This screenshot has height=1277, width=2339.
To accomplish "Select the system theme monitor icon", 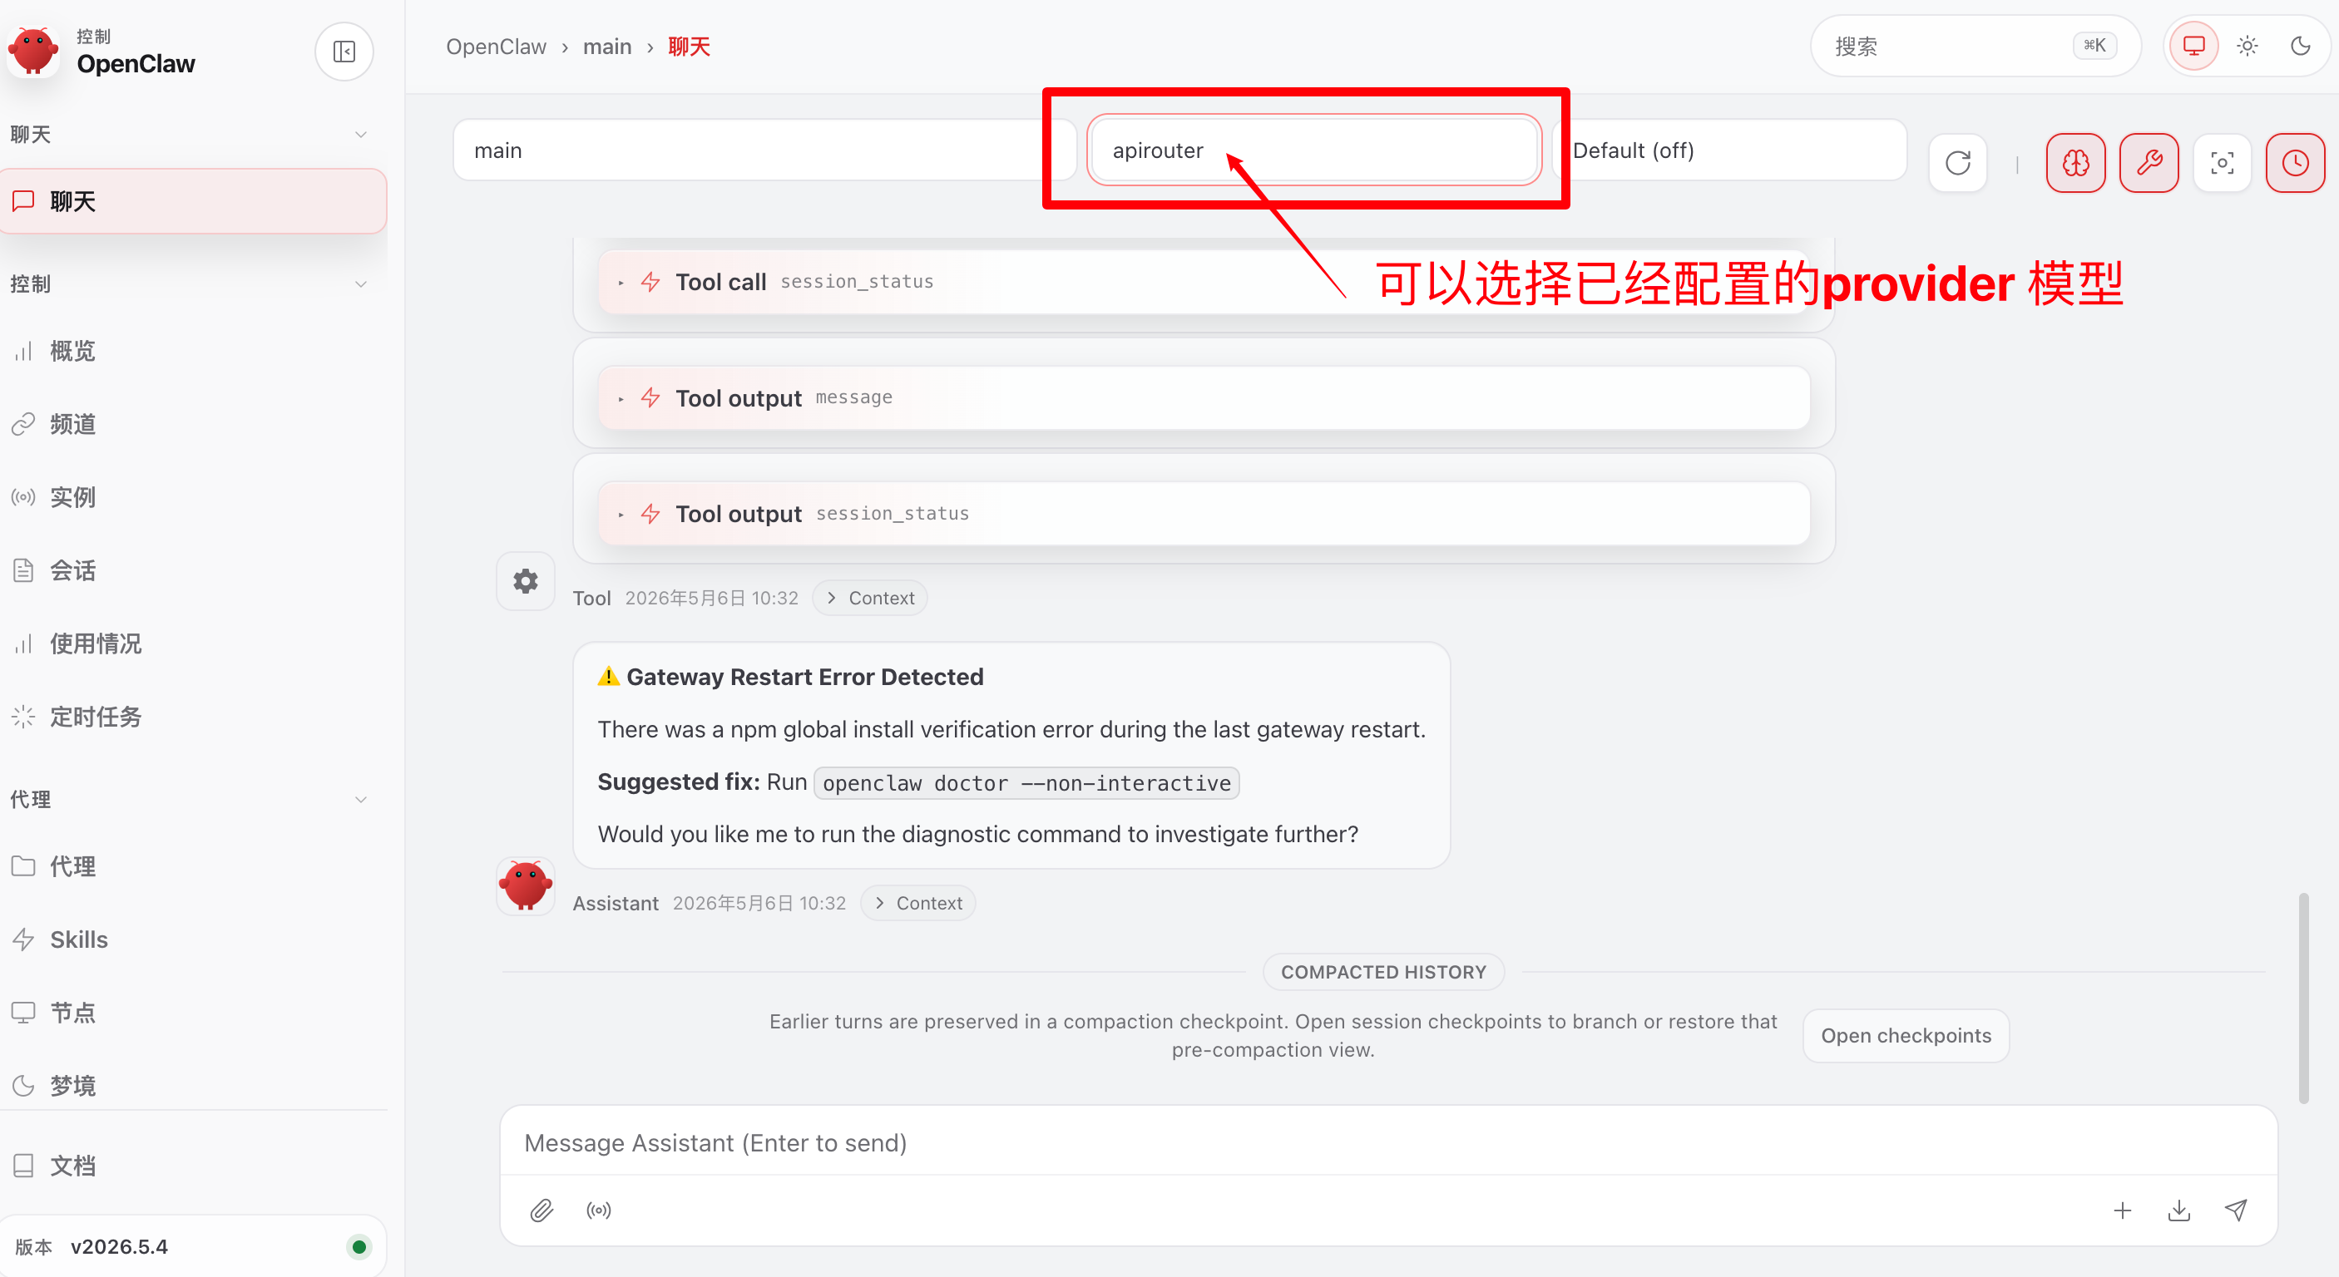I will tap(2193, 46).
